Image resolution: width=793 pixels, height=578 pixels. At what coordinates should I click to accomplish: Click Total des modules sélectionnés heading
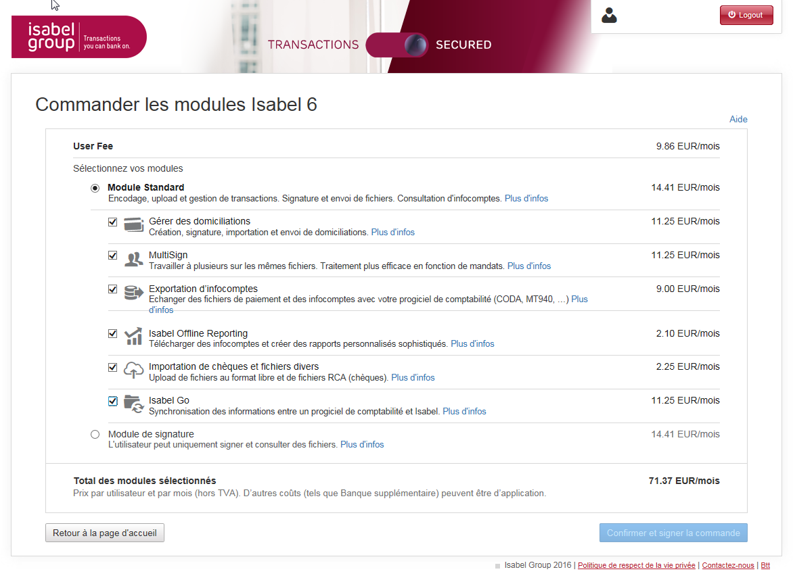tap(145, 481)
